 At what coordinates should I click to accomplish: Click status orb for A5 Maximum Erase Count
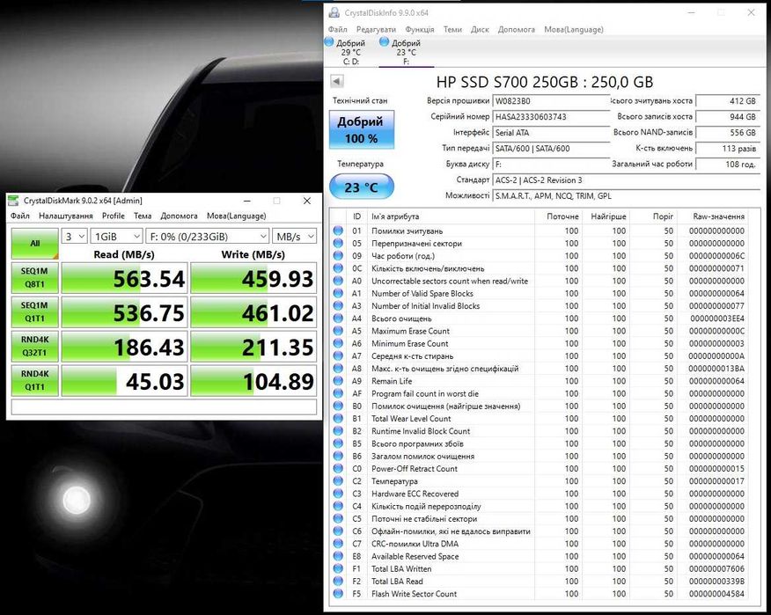338,331
